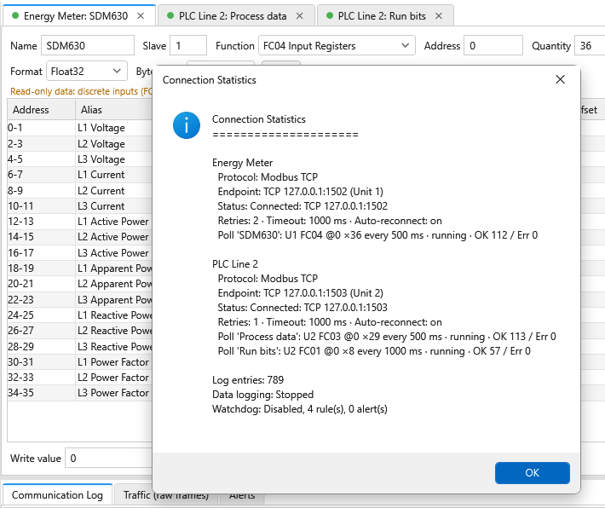Click the Alias column header
The width and height of the screenshot is (605, 508).
tap(114, 110)
